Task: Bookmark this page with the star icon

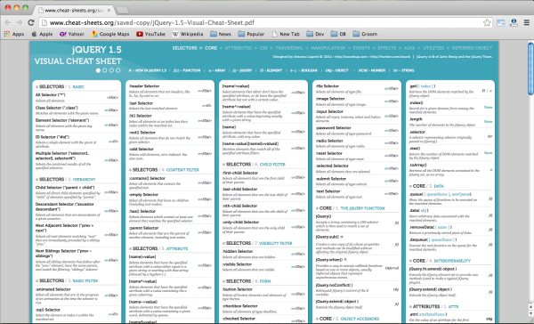Action: (487, 23)
